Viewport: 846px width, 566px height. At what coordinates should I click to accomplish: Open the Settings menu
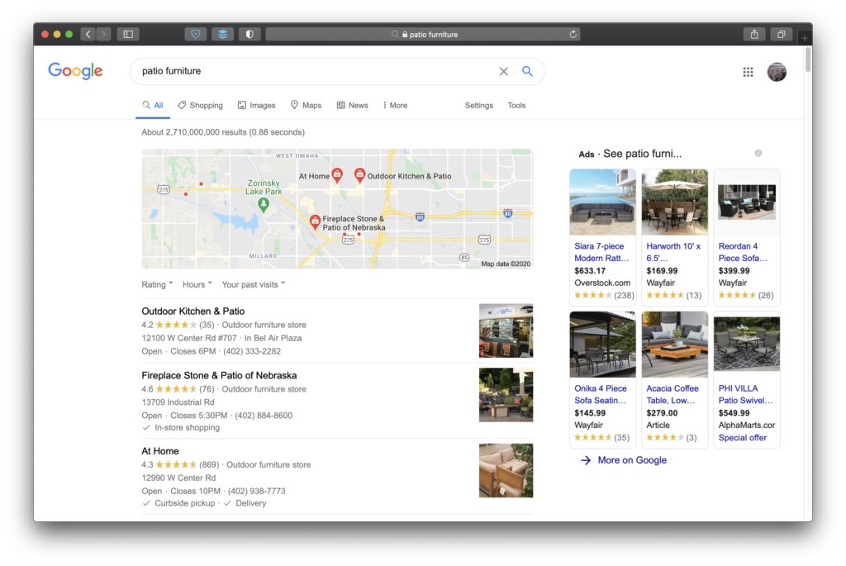pos(478,105)
